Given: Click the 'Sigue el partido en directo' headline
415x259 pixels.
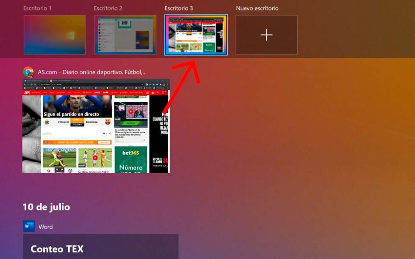Looking at the screenshot, I should pos(71,114).
